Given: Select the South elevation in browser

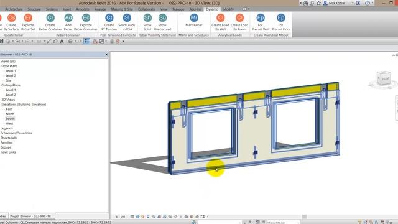Looking at the screenshot, I should pos(10,119).
